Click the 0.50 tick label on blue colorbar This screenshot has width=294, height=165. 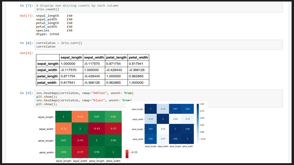tap(202, 118)
